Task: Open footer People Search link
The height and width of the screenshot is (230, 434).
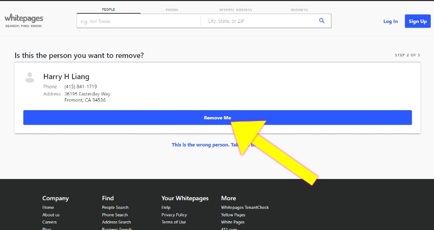Action: 115,207
